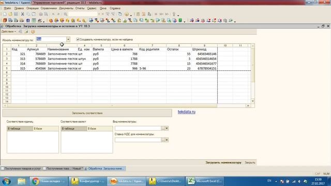Click the red book icon in second toolbar
The width and height of the screenshot is (331, 186).
5,21
